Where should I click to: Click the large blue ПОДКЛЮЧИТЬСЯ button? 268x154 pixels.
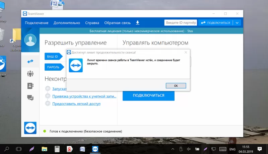pyautogui.click(x=148, y=96)
